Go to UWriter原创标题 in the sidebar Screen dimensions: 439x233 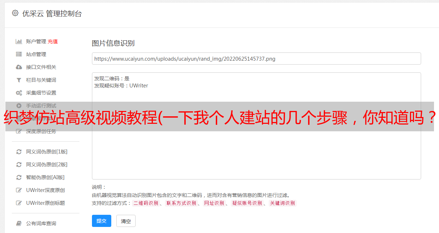click(45, 203)
